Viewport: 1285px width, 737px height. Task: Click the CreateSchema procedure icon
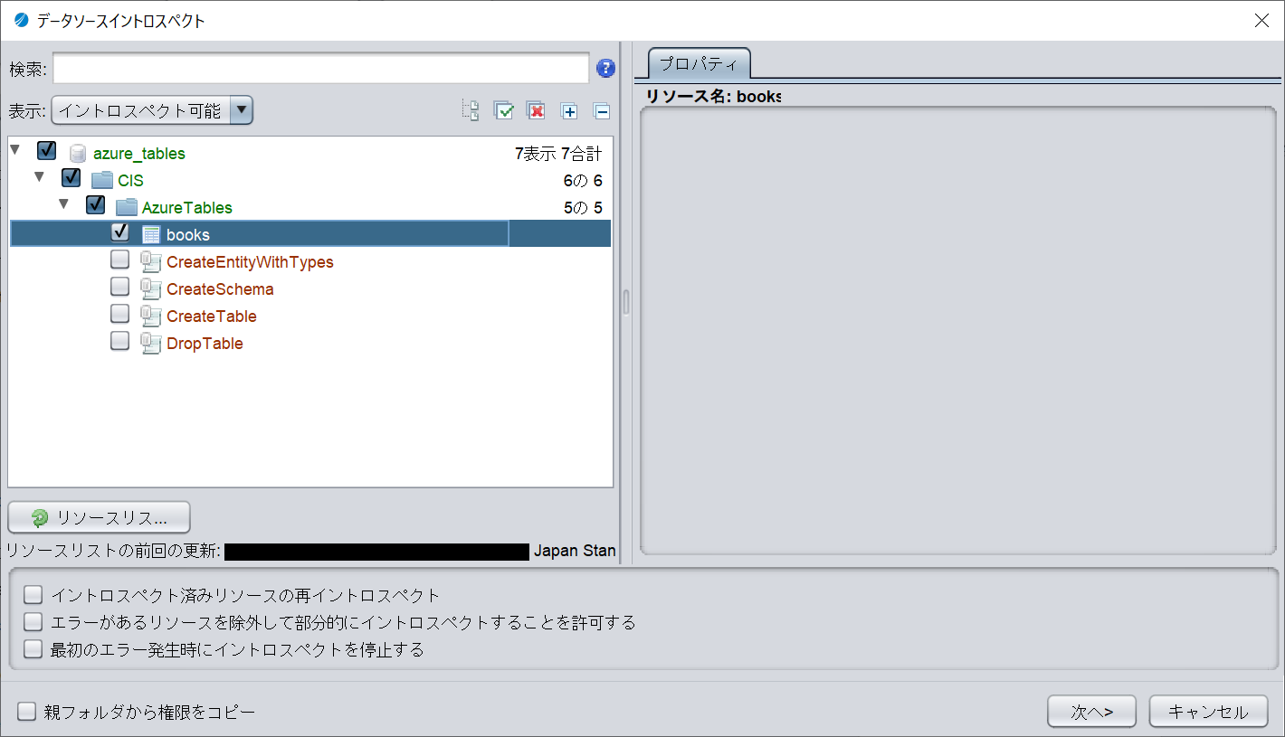point(151,288)
